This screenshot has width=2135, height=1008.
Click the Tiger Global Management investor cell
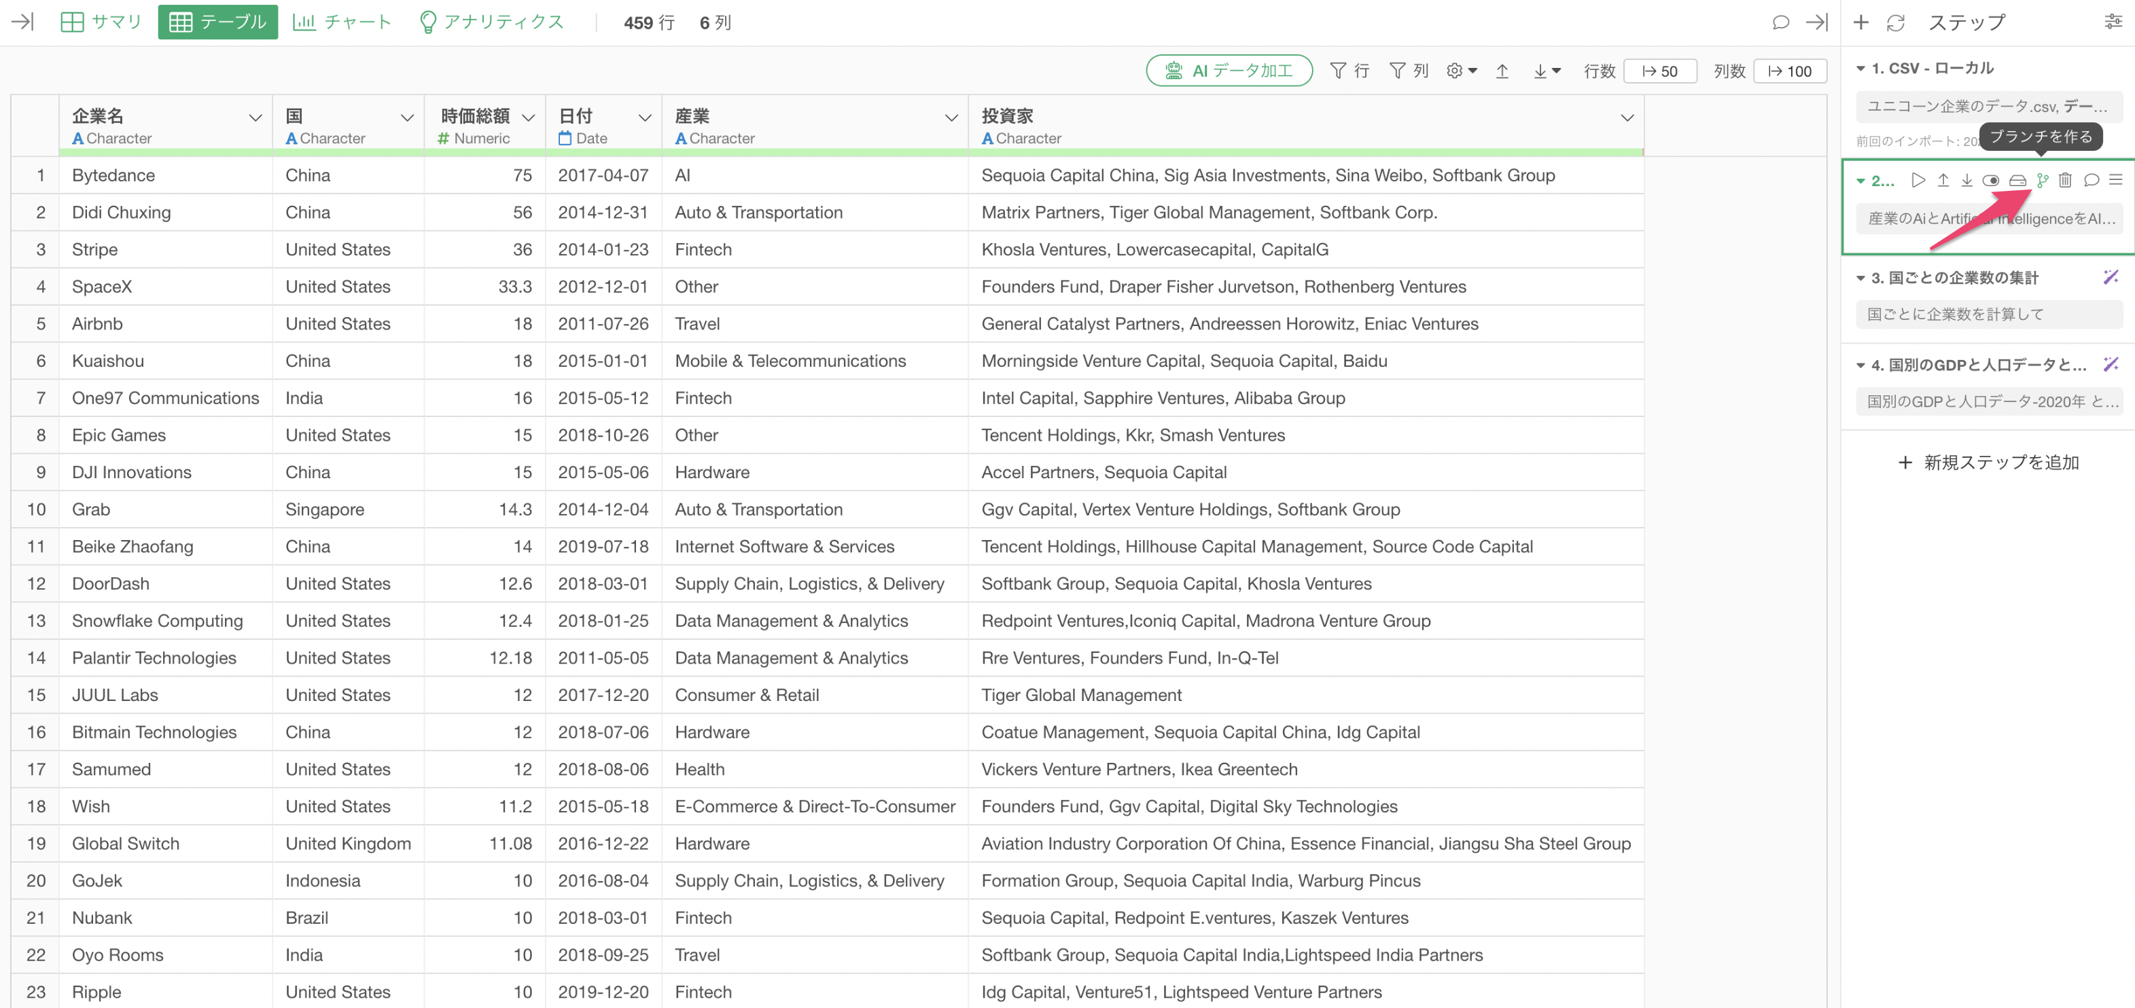pos(1306,695)
